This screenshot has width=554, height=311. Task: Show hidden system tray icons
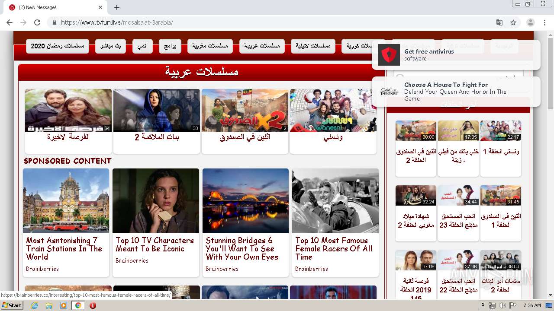point(483,305)
